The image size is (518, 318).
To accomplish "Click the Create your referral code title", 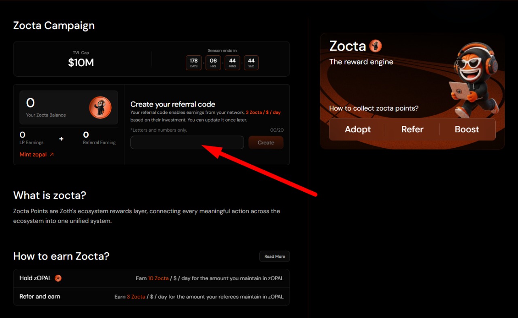I will click(173, 104).
